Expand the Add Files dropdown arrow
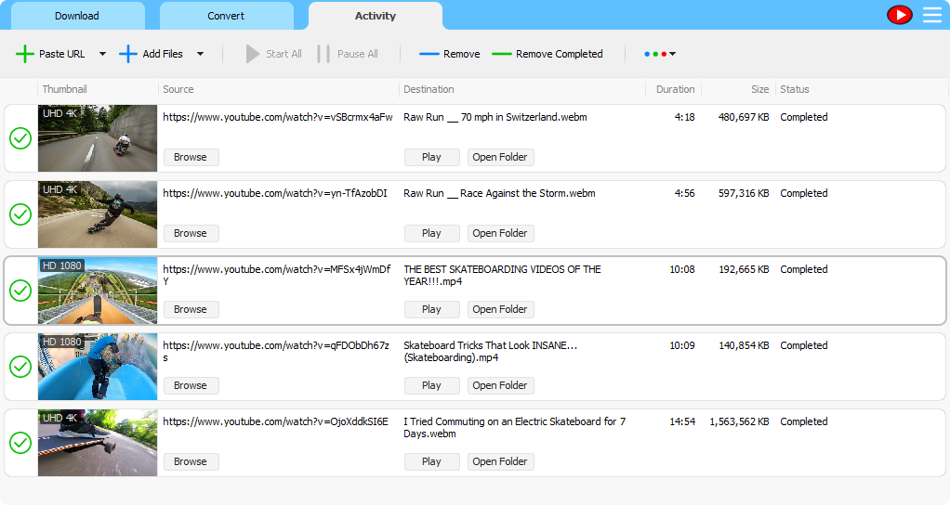Screen dimensions: 950x505 [200, 54]
